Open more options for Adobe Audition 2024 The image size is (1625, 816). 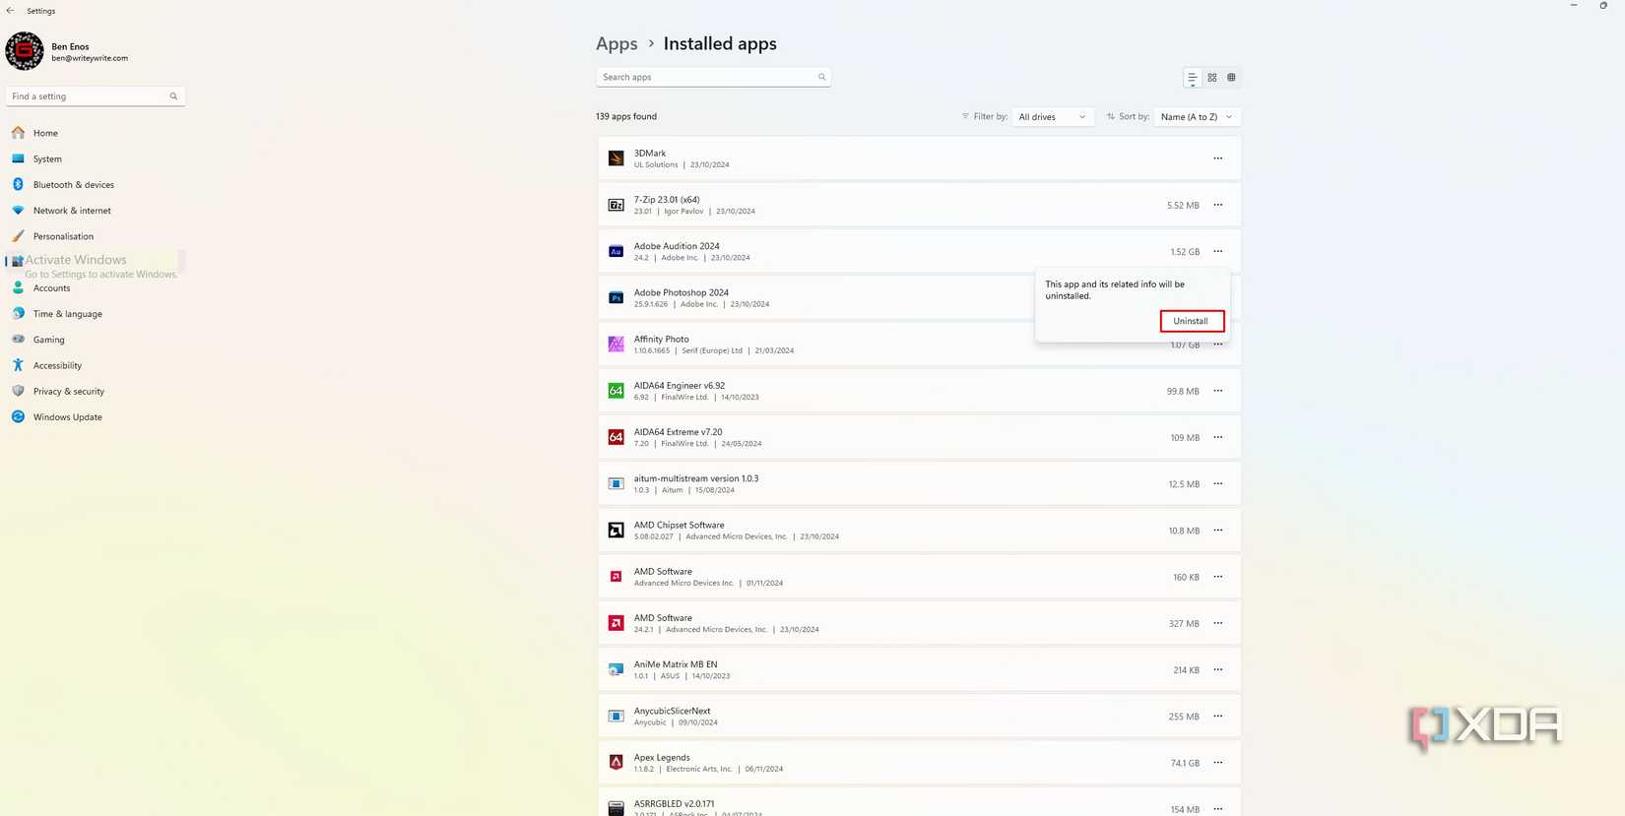point(1218,251)
